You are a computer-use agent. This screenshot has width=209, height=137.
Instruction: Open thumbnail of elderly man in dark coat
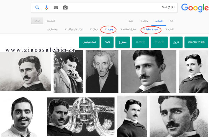pyautogui.click(x=102, y=71)
